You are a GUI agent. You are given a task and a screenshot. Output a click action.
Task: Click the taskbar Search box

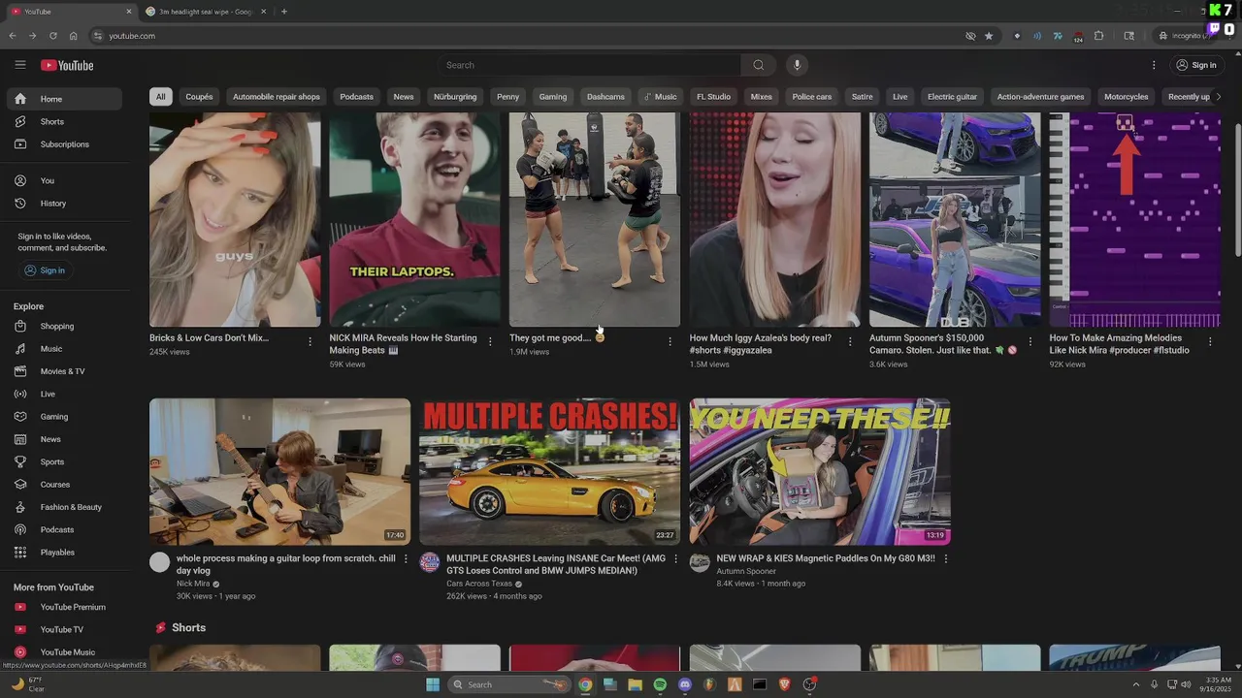click(510, 684)
